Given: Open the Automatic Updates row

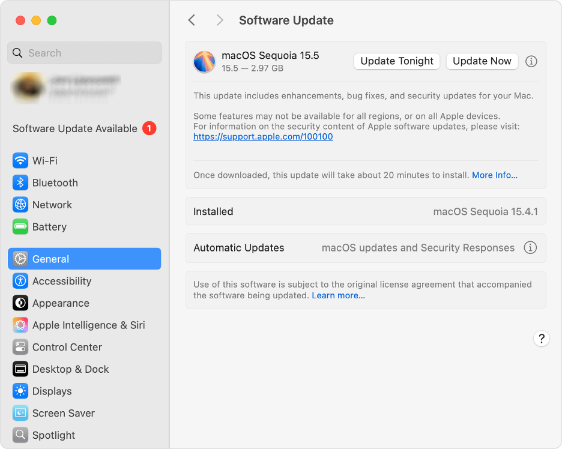Looking at the screenshot, I should 364,247.
